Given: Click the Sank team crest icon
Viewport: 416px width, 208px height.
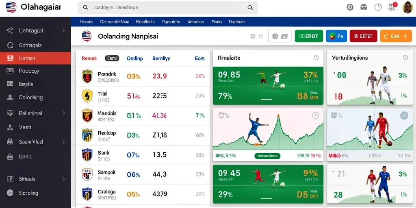Looking at the screenshot, I should click(87, 155).
